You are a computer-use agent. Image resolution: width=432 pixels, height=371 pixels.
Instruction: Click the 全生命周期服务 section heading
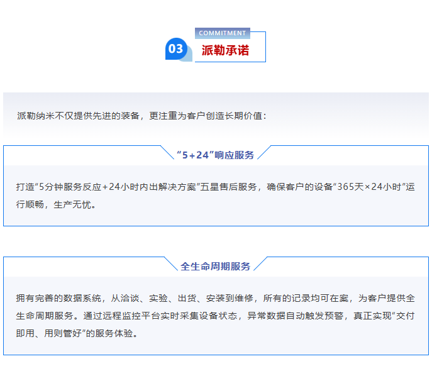point(215,266)
